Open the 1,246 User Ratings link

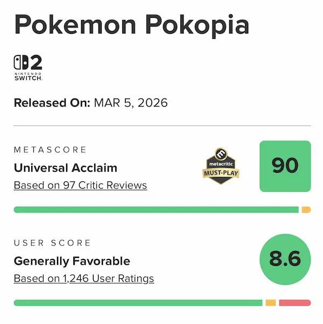pyautogui.click(x=84, y=279)
